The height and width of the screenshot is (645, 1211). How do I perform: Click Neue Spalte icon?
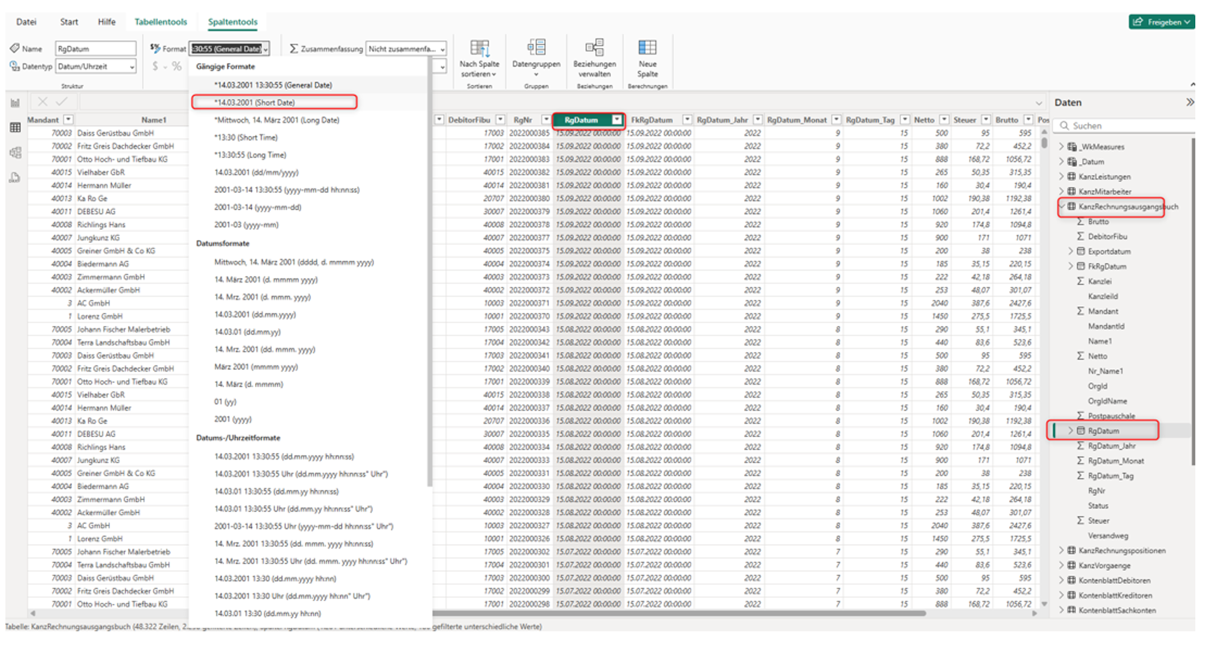pos(647,48)
